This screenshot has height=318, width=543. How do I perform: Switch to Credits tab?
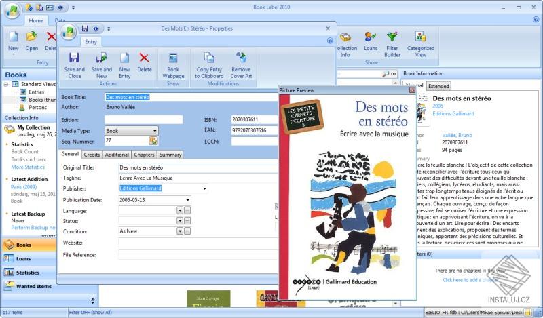click(x=92, y=155)
